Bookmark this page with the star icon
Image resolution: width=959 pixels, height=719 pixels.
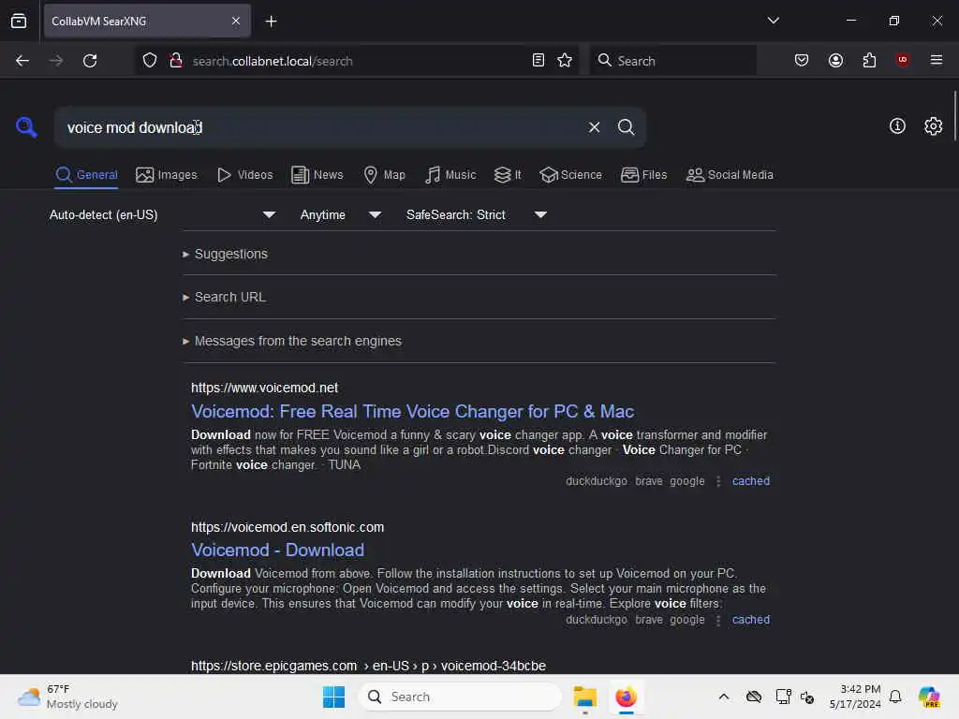[x=565, y=60]
